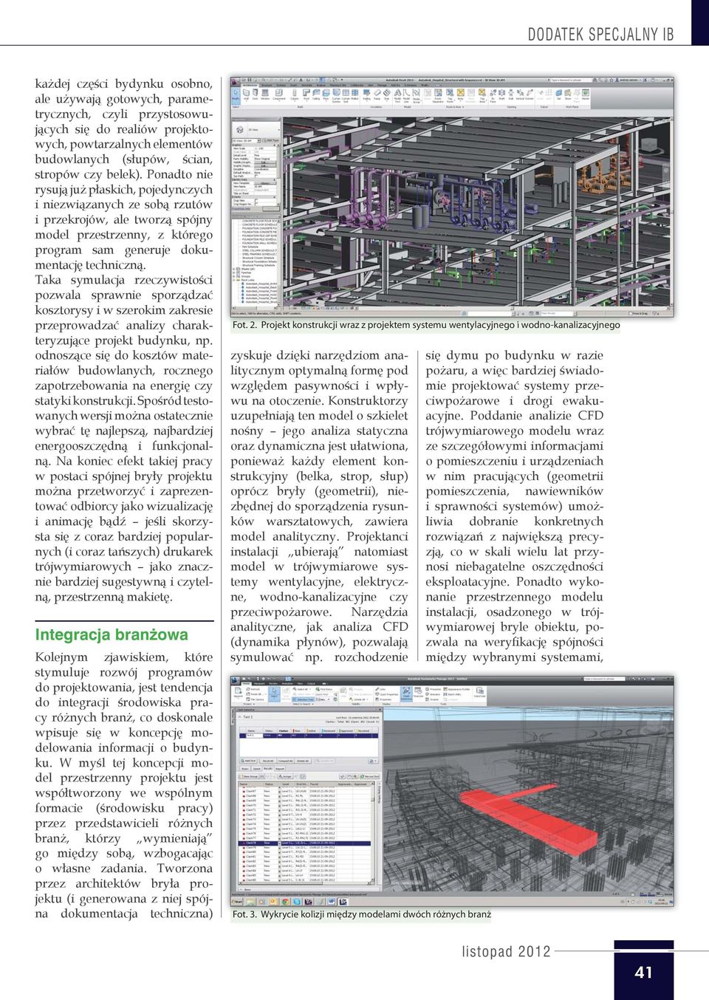
Task: Click New Group in clash results
Action: click(x=249, y=776)
